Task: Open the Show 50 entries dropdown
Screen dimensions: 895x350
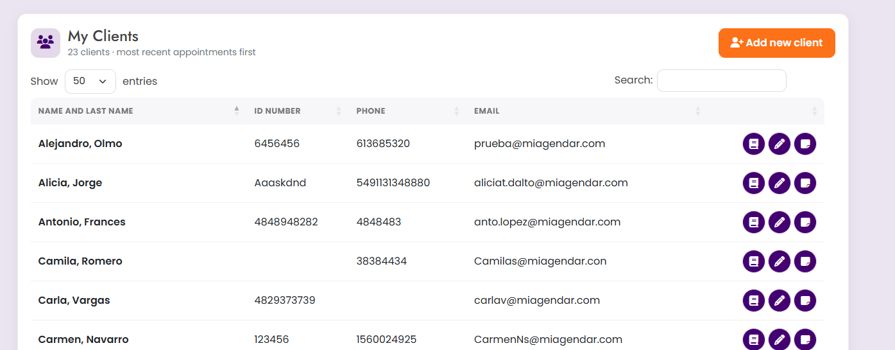Action: 90,82
